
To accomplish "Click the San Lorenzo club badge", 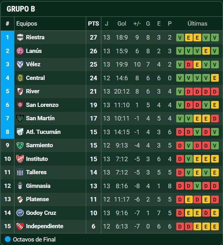I will [x=20, y=105].
